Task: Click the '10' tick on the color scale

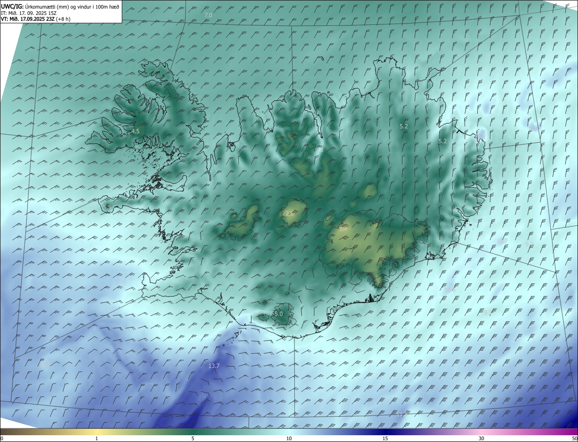Action: pyautogui.click(x=289, y=439)
